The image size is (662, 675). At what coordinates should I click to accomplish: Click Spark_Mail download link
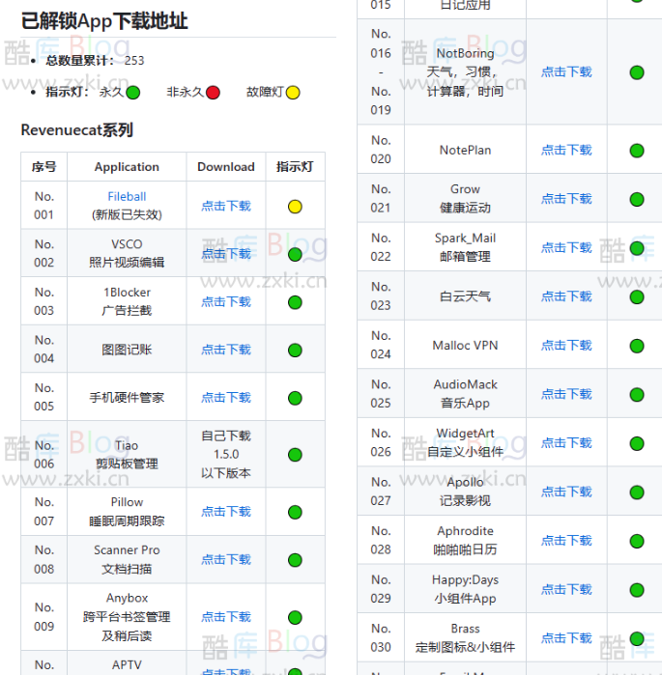coord(566,247)
